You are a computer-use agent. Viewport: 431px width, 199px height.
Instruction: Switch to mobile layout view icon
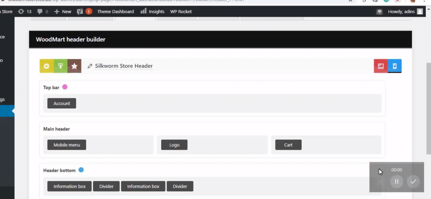coord(394,66)
